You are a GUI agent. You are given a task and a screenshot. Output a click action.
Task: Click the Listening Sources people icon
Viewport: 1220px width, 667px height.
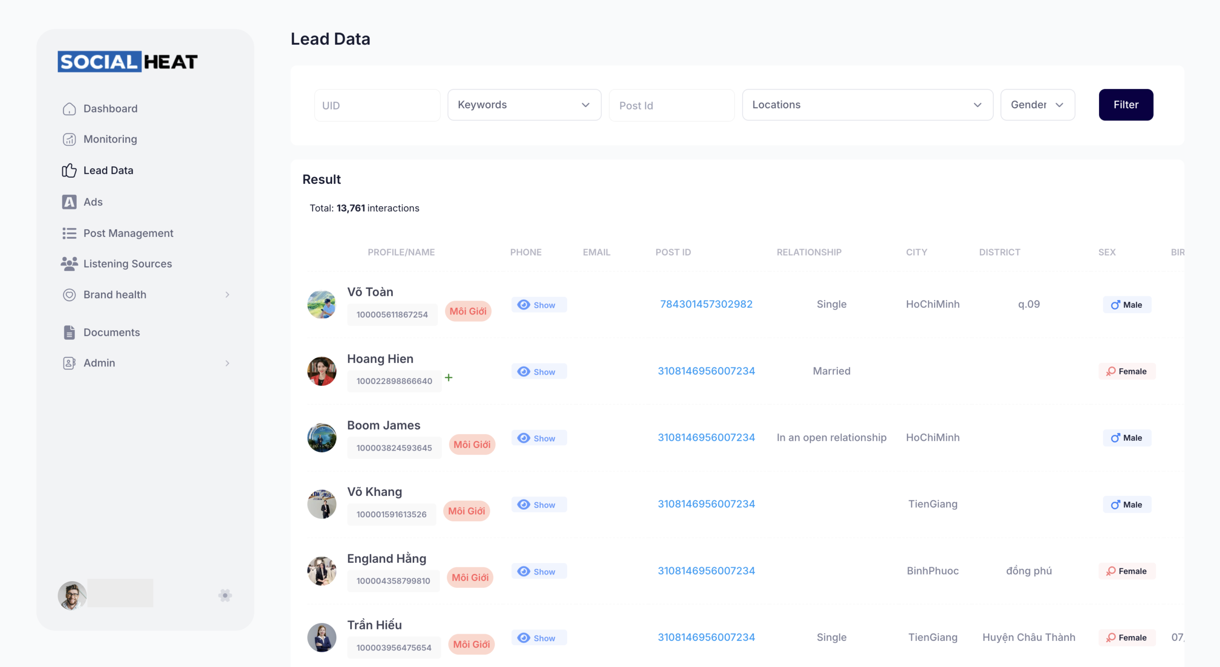[x=69, y=263]
